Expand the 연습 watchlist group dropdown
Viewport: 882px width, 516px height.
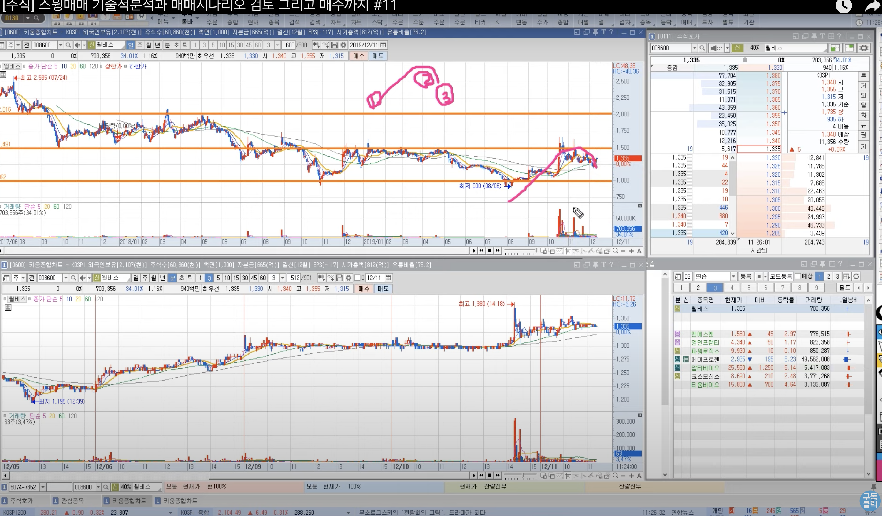click(x=733, y=277)
